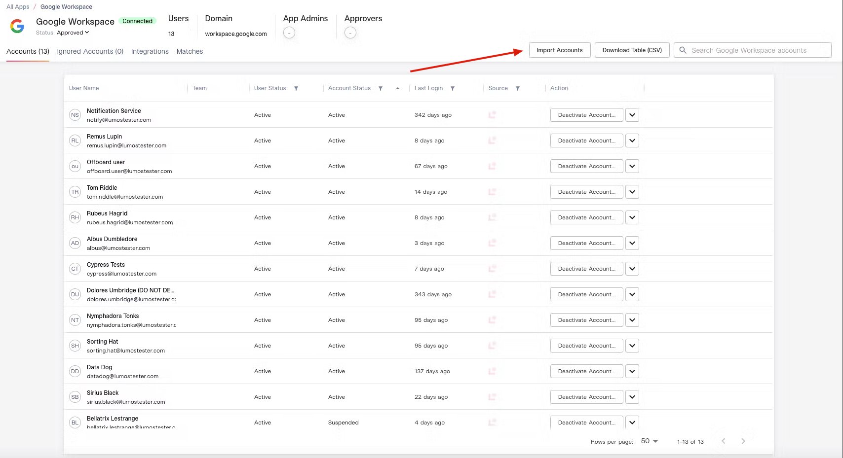Click the source icon for Remus Lupin
Image resolution: width=843 pixels, height=458 pixels.
tap(492, 141)
